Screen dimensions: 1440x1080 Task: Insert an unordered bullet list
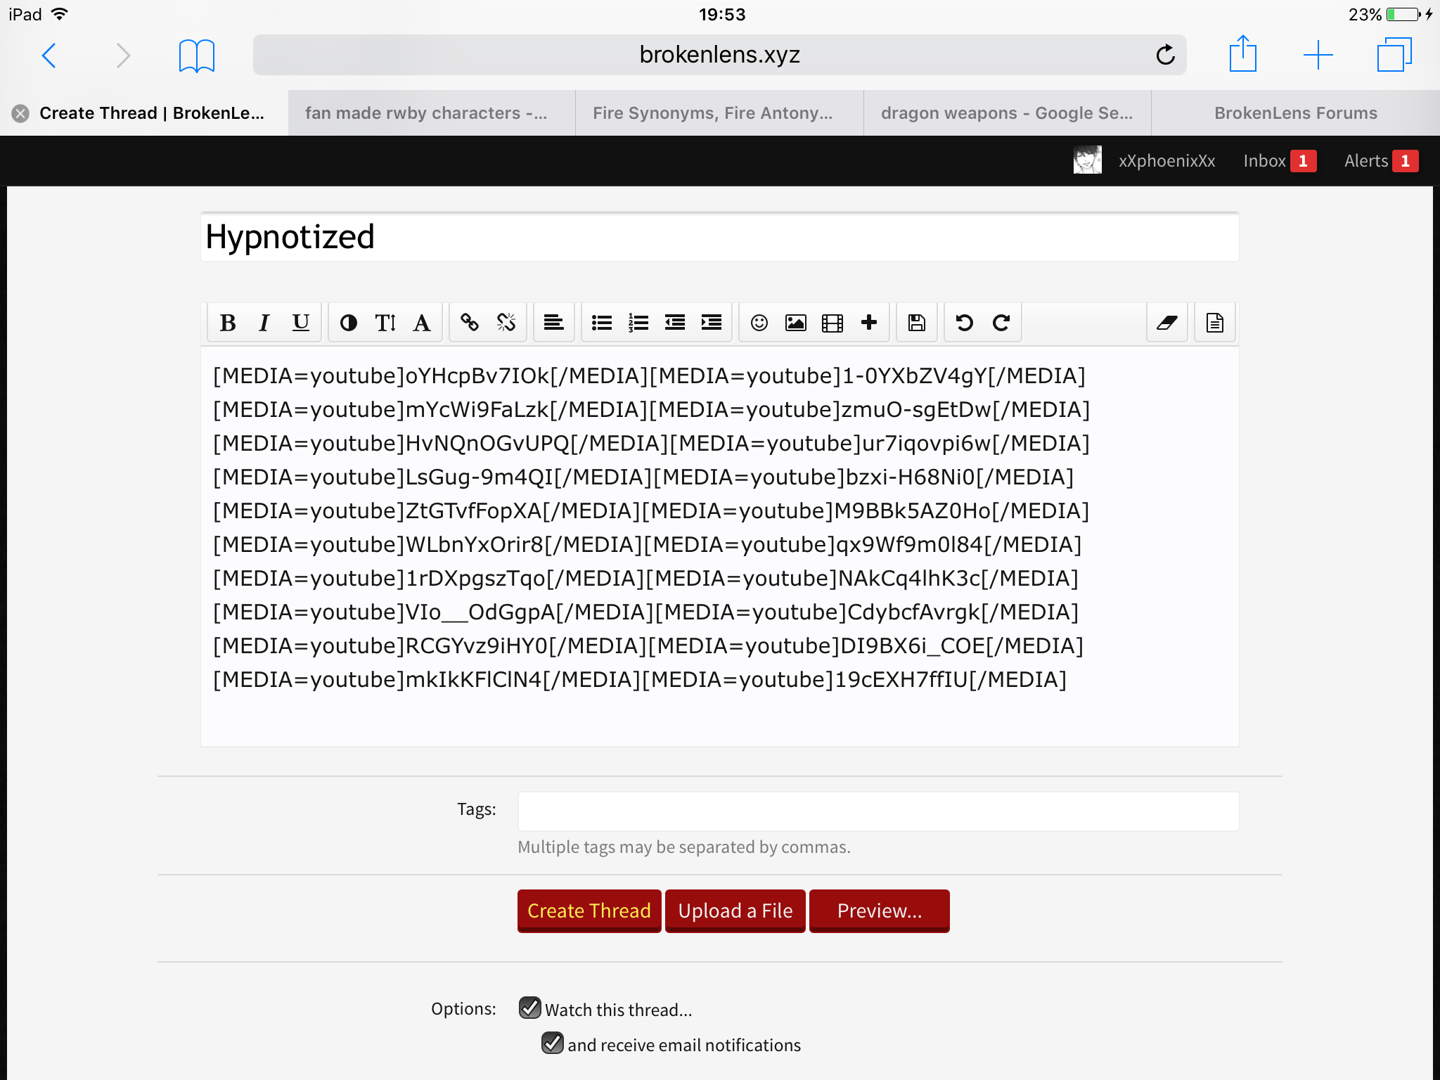click(x=601, y=323)
